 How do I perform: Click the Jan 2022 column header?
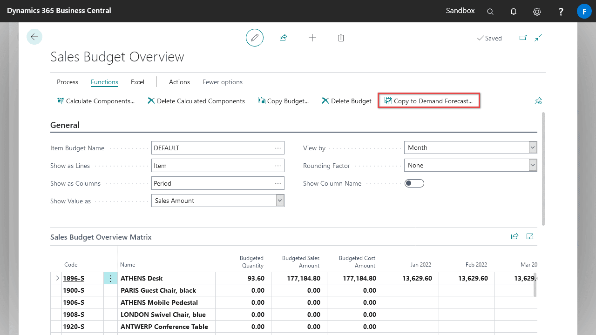(420, 264)
